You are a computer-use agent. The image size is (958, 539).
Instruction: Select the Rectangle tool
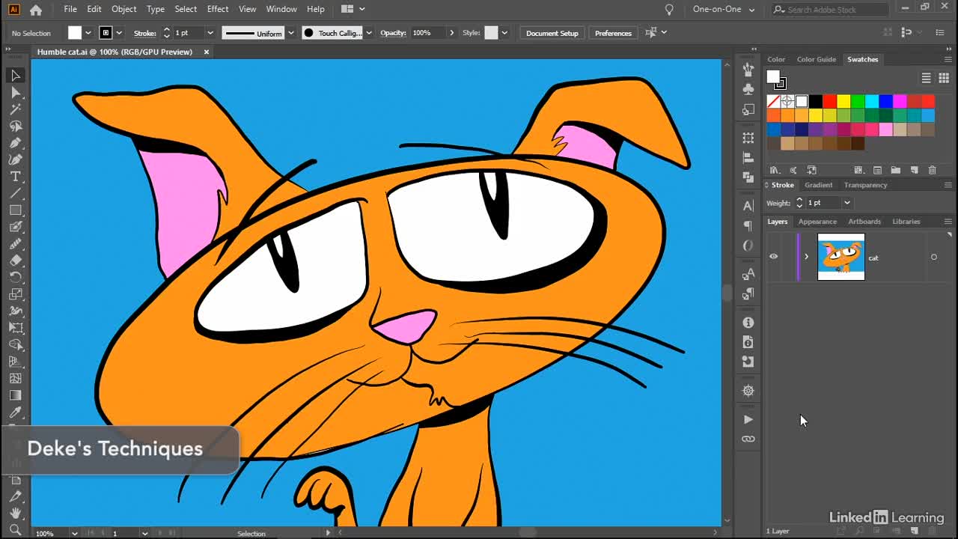click(15, 210)
